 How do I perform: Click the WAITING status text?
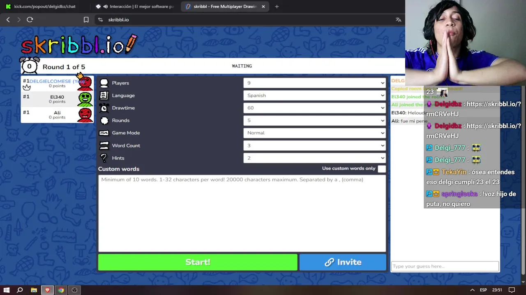tap(242, 66)
